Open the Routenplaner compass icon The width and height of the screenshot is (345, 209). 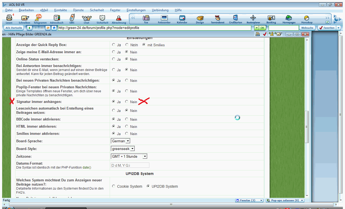pyautogui.click(x=253, y=19)
